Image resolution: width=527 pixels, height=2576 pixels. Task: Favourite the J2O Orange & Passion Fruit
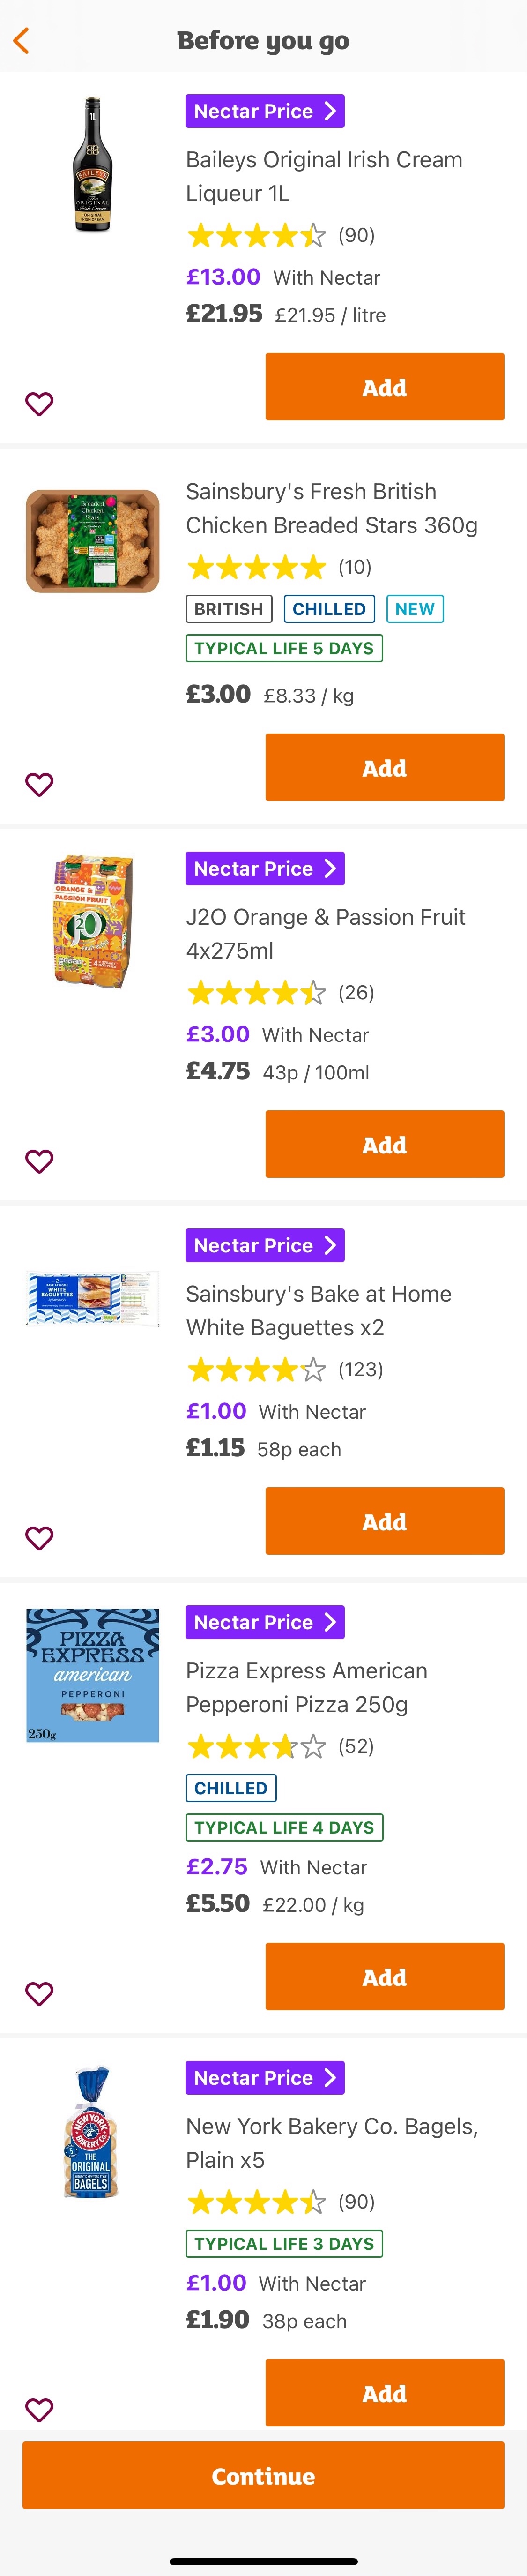[39, 1161]
